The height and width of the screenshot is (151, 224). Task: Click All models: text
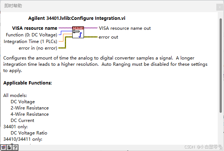tap(15, 96)
